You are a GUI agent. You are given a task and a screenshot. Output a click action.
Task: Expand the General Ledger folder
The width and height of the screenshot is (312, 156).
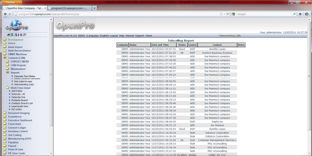coord(5,128)
